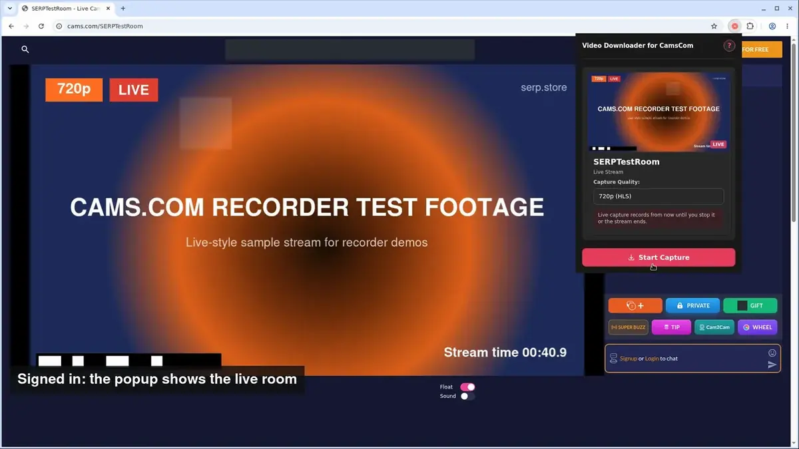The image size is (799, 449).
Task: Click the 'Video Downloader for CamsCom' heading
Action: pyautogui.click(x=637, y=46)
